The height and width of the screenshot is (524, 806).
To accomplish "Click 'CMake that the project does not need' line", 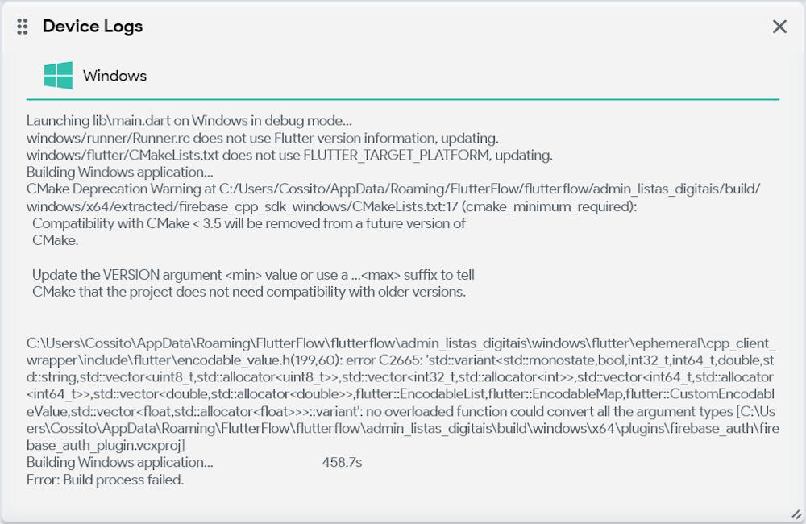I will 249,292.
